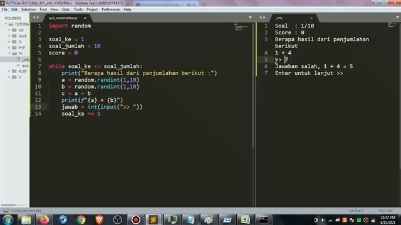
Task: Expand the JS folder arrow
Action: pyautogui.click(x=9, y=42)
